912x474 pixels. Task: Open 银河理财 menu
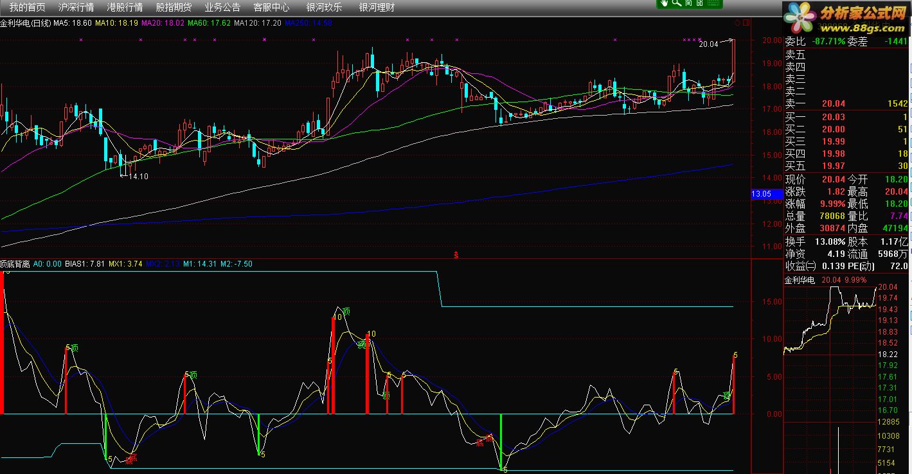coord(377,8)
